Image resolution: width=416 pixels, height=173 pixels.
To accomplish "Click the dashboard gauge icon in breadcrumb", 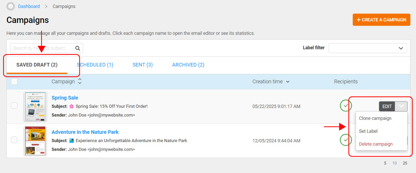I will tap(11, 6).
